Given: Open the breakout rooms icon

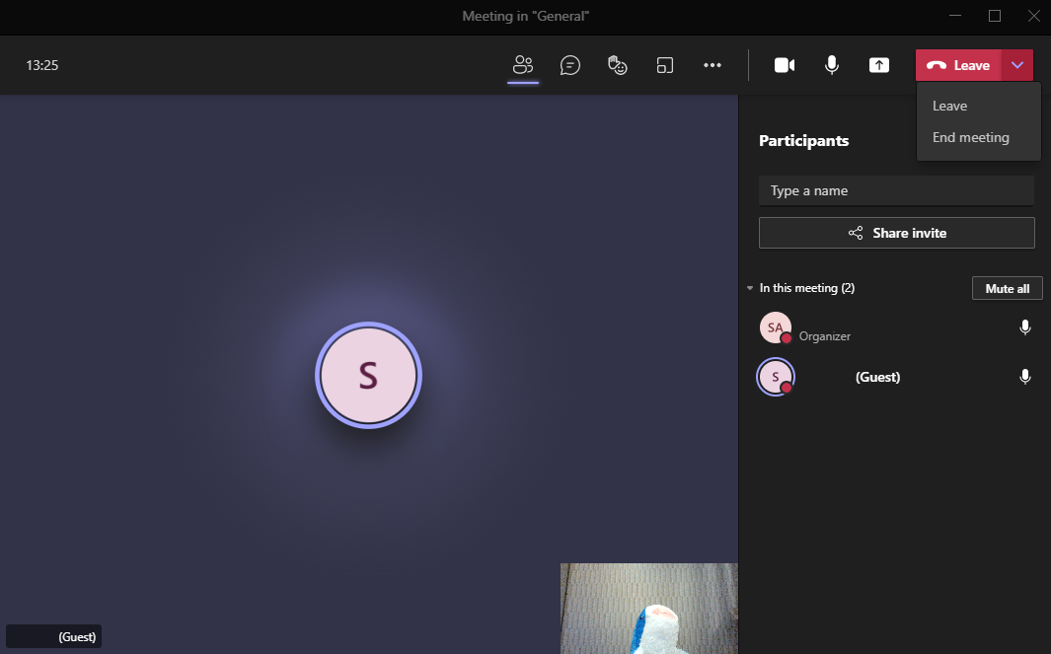Looking at the screenshot, I should 665,65.
